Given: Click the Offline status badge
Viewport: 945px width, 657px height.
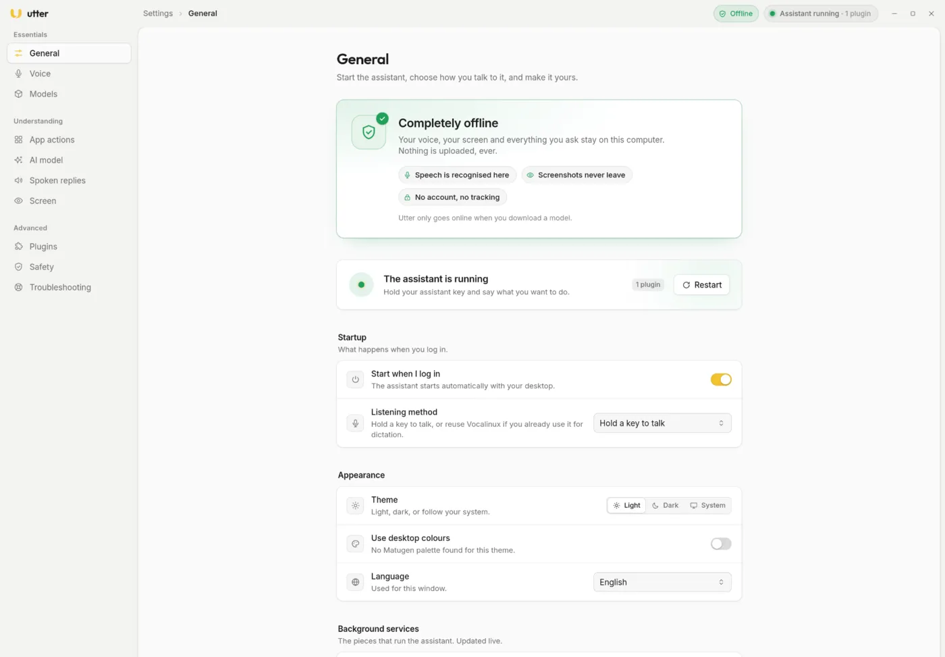Looking at the screenshot, I should pyautogui.click(x=736, y=14).
